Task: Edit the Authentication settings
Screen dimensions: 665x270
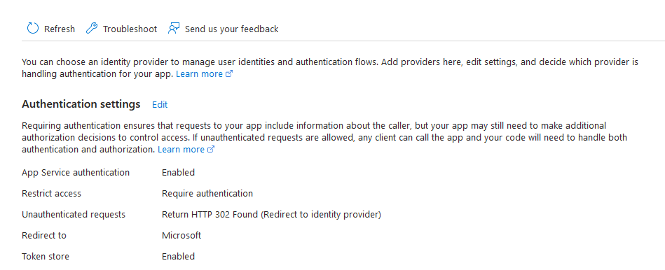Action: (160, 104)
